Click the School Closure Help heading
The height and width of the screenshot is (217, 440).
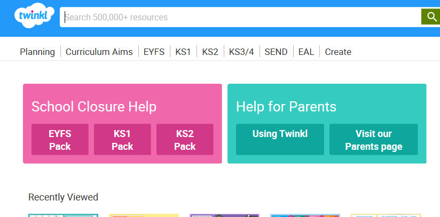(94, 107)
